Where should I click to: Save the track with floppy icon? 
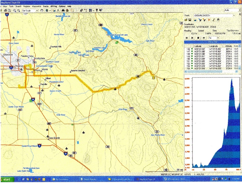pos(190,20)
